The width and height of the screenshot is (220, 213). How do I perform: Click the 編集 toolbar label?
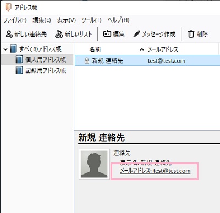(x=119, y=34)
